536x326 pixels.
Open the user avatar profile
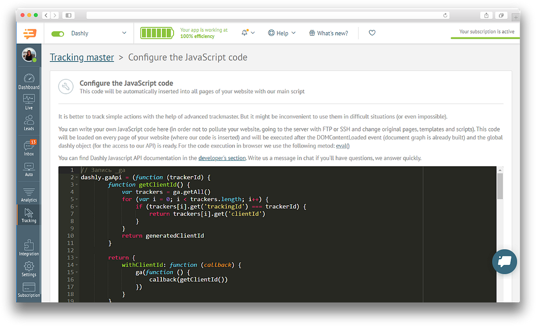pyautogui.click(x=29, y=55)
